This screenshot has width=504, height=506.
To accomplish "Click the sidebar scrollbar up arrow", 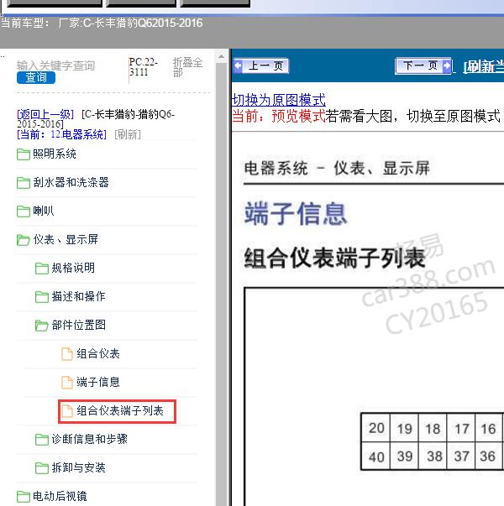I will [x=221, y=57].
